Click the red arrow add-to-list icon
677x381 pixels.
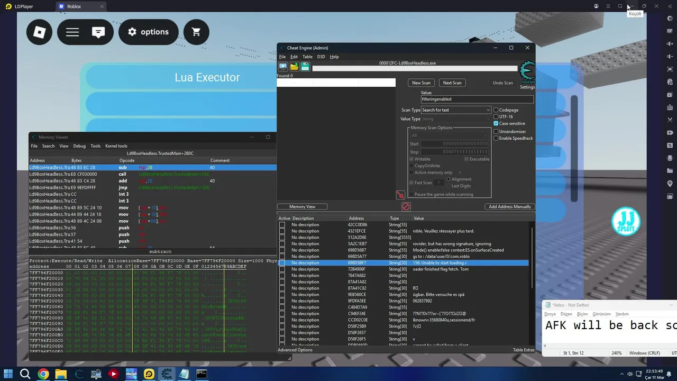[400, 195]
